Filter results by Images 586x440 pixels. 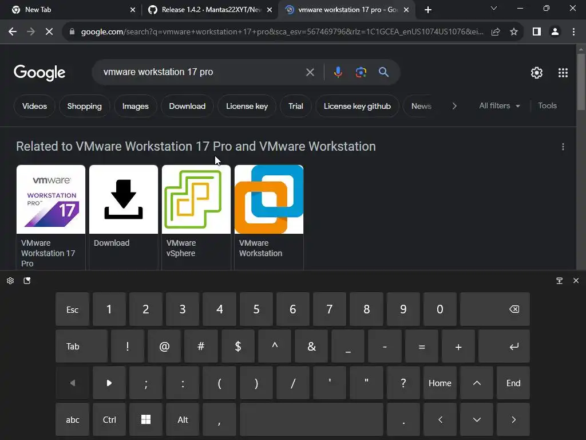click(x=135, y=106)
